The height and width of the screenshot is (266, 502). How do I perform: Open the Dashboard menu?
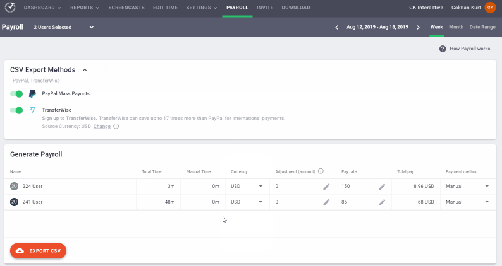click(42, 8)
